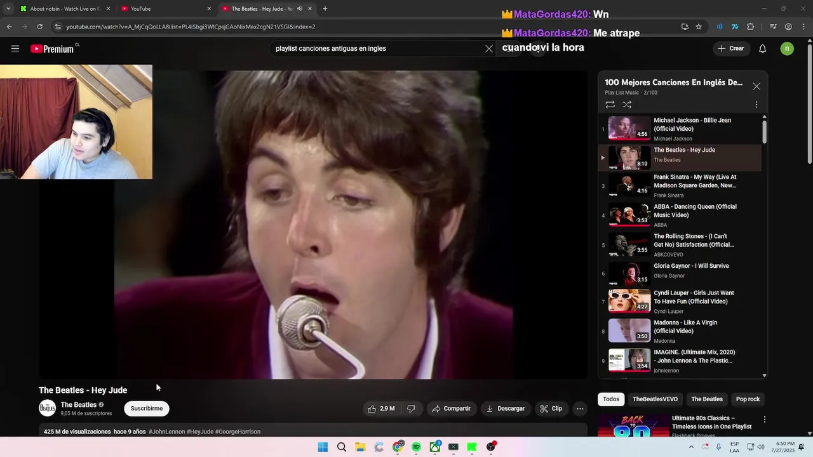Open File Explorer from taskbar
The height and width of the screenshot is (457, 813).
tap(360, 447)
